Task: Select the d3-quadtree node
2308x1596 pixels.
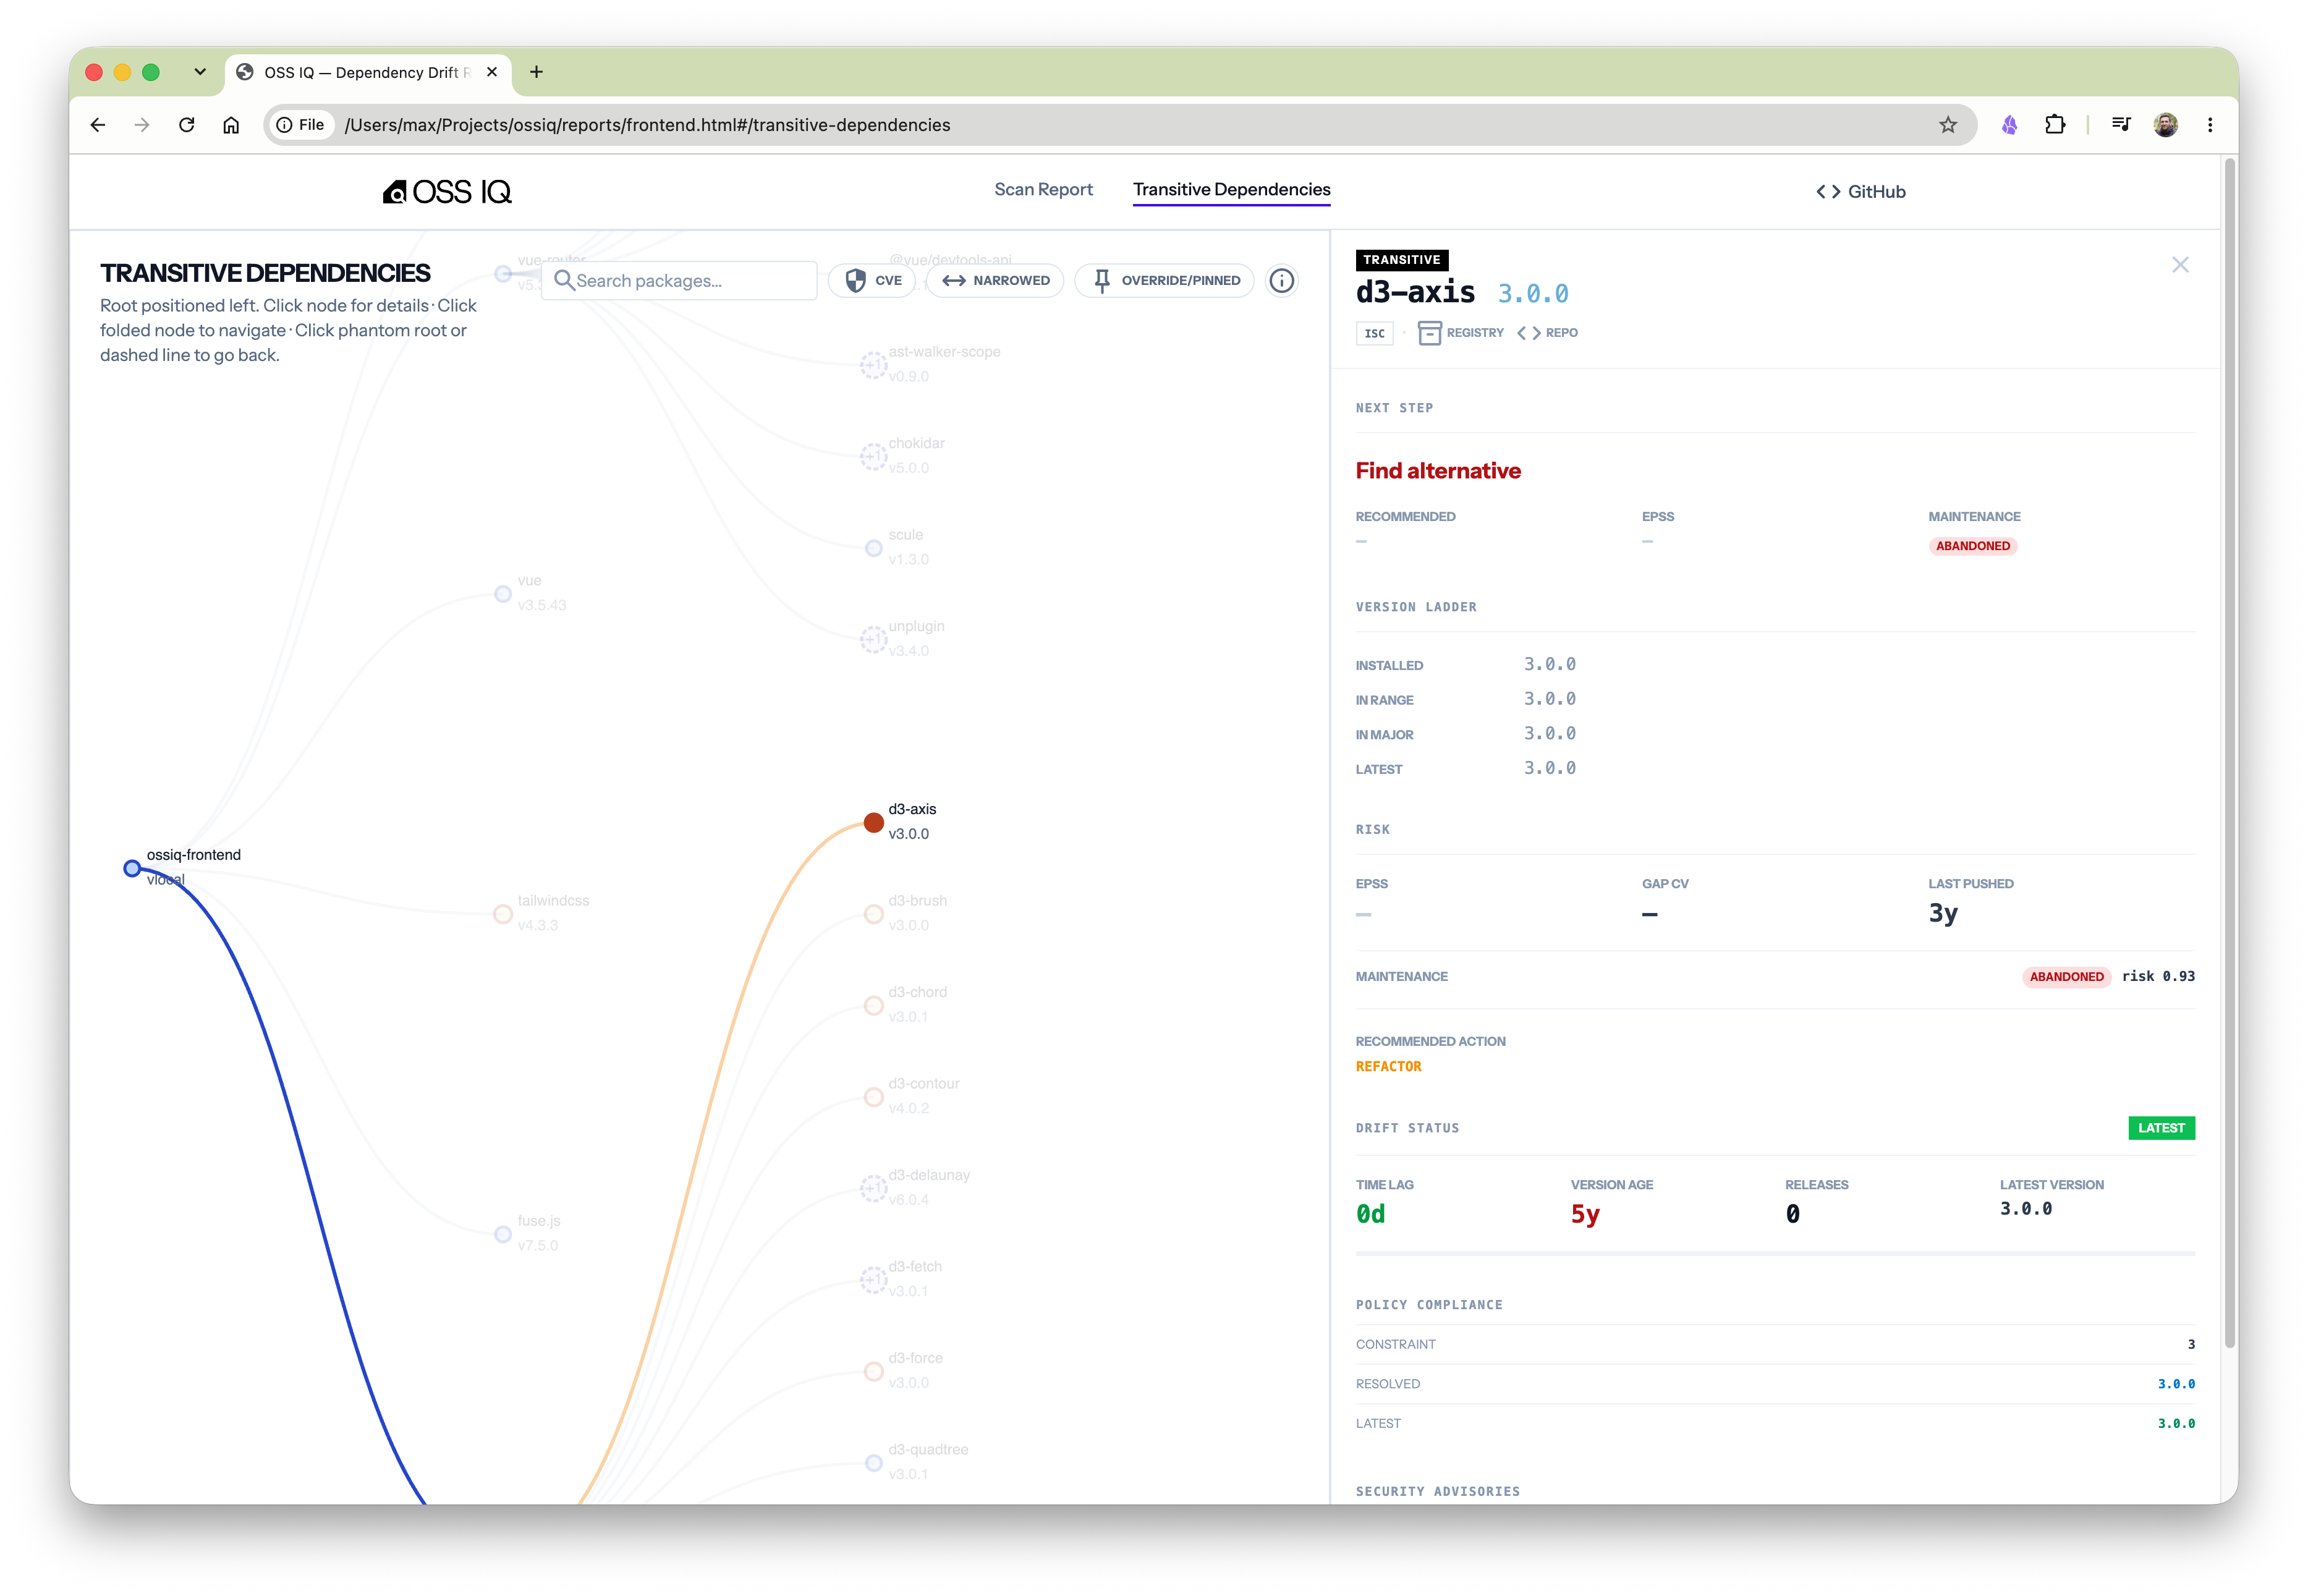Action: [x=873, y=1463]
